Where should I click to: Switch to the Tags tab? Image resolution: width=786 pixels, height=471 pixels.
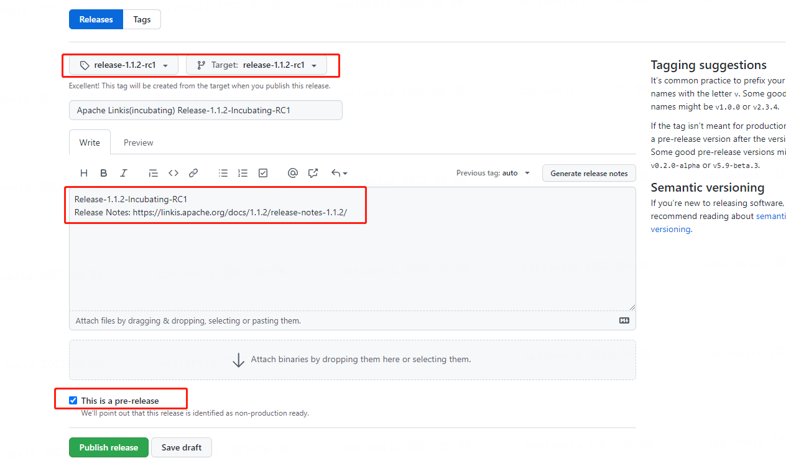142,19
